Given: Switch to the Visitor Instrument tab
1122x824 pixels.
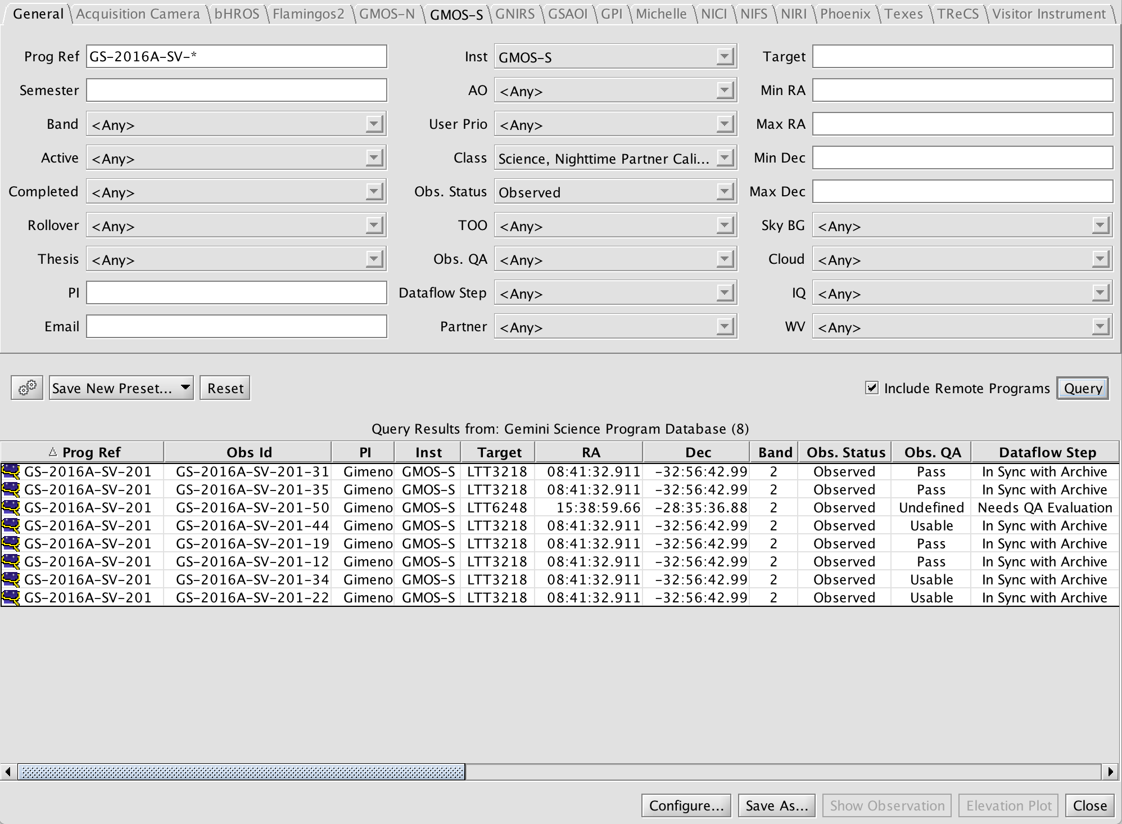Looking at the screenshot, I should click(1048, 13).
